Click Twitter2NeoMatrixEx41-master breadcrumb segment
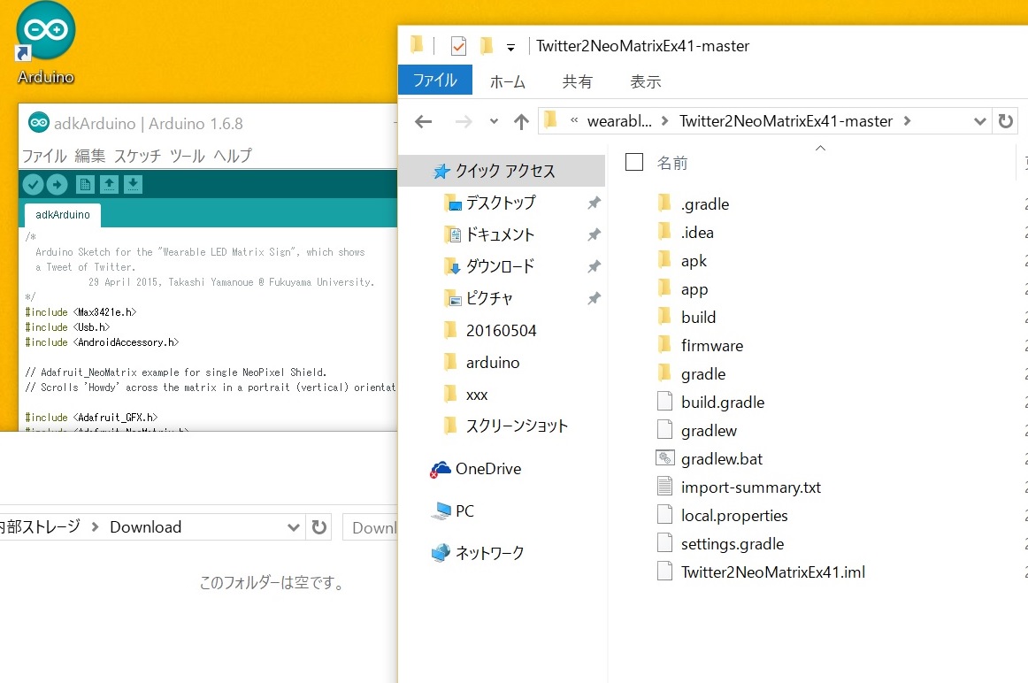Viewport: 1028px width, 683px height. click(786, 121)
